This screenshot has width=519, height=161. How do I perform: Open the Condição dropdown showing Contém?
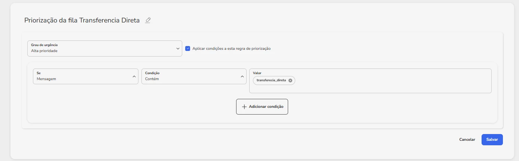click(x=194, y=76)
